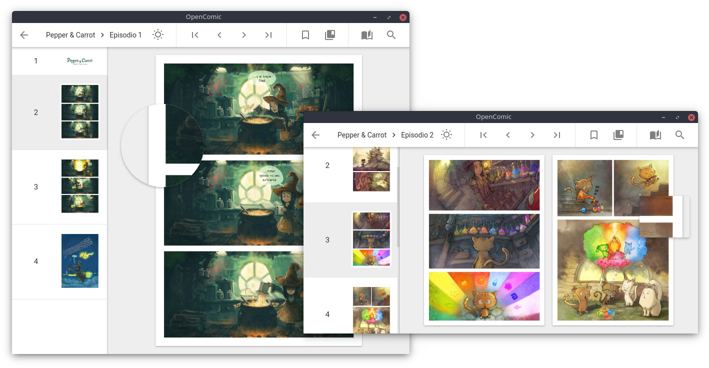Open bookmarks collection in Episodio 2 window
Image resolution: width=709 pixels, height=368 pixels.
pyautogui.click(x=618, y=135)
